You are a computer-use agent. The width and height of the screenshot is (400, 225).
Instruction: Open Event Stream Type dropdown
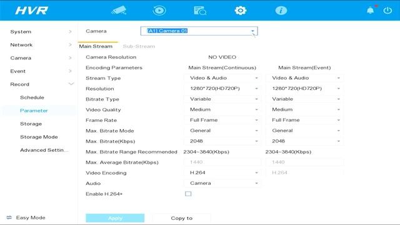[x=304, y=78]
